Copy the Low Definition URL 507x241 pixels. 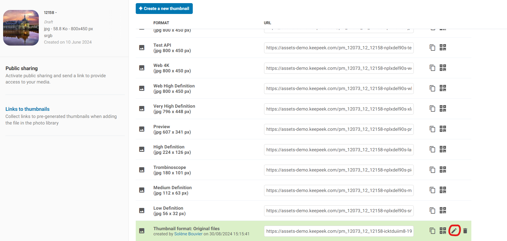(x=432, y=211)
